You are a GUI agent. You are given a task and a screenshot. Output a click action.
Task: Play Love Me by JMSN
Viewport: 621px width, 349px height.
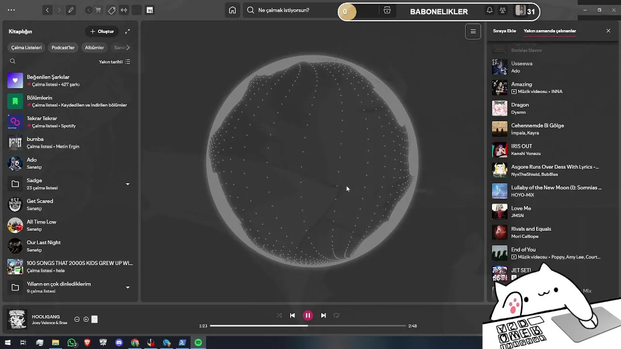click(x=552, y=212)
